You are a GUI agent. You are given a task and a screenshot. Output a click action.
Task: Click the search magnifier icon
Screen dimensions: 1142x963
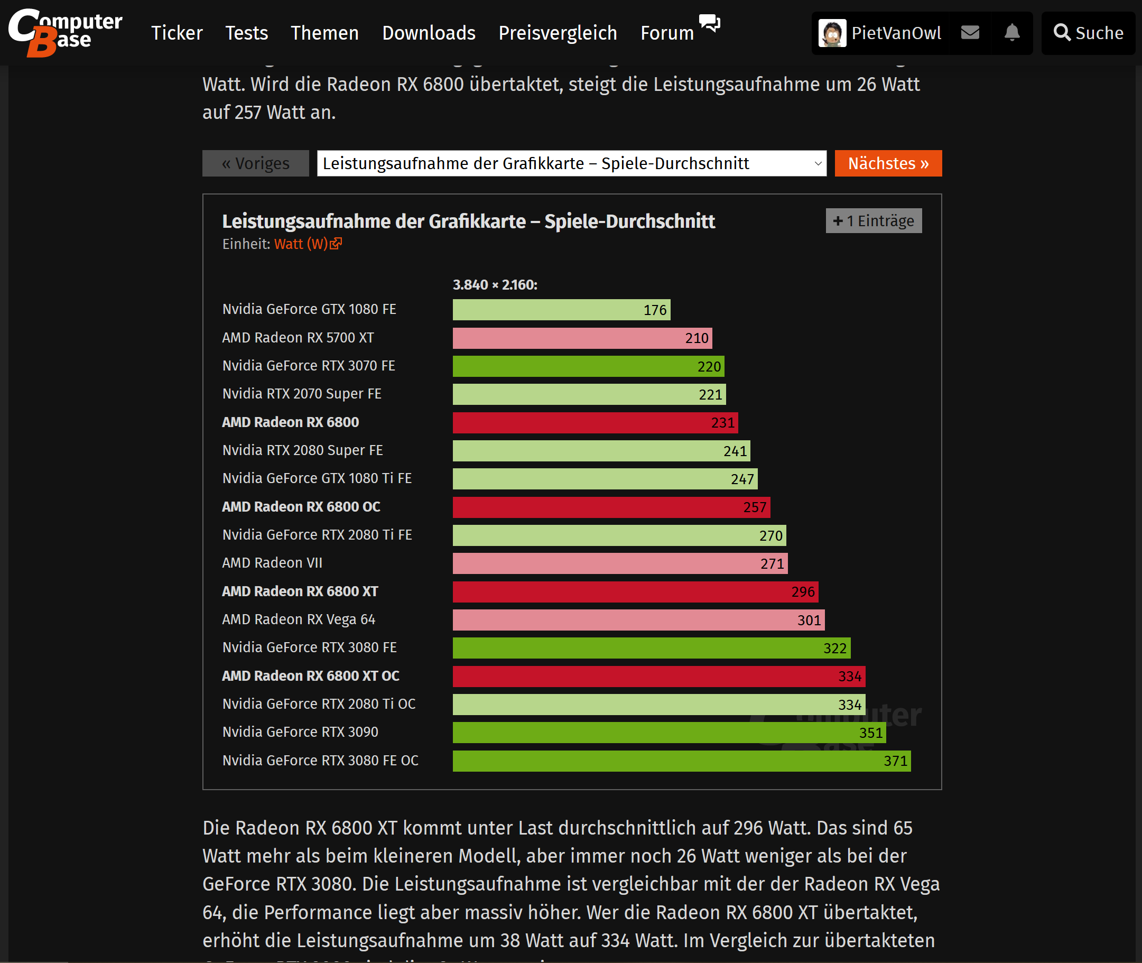click(1061, 33)
